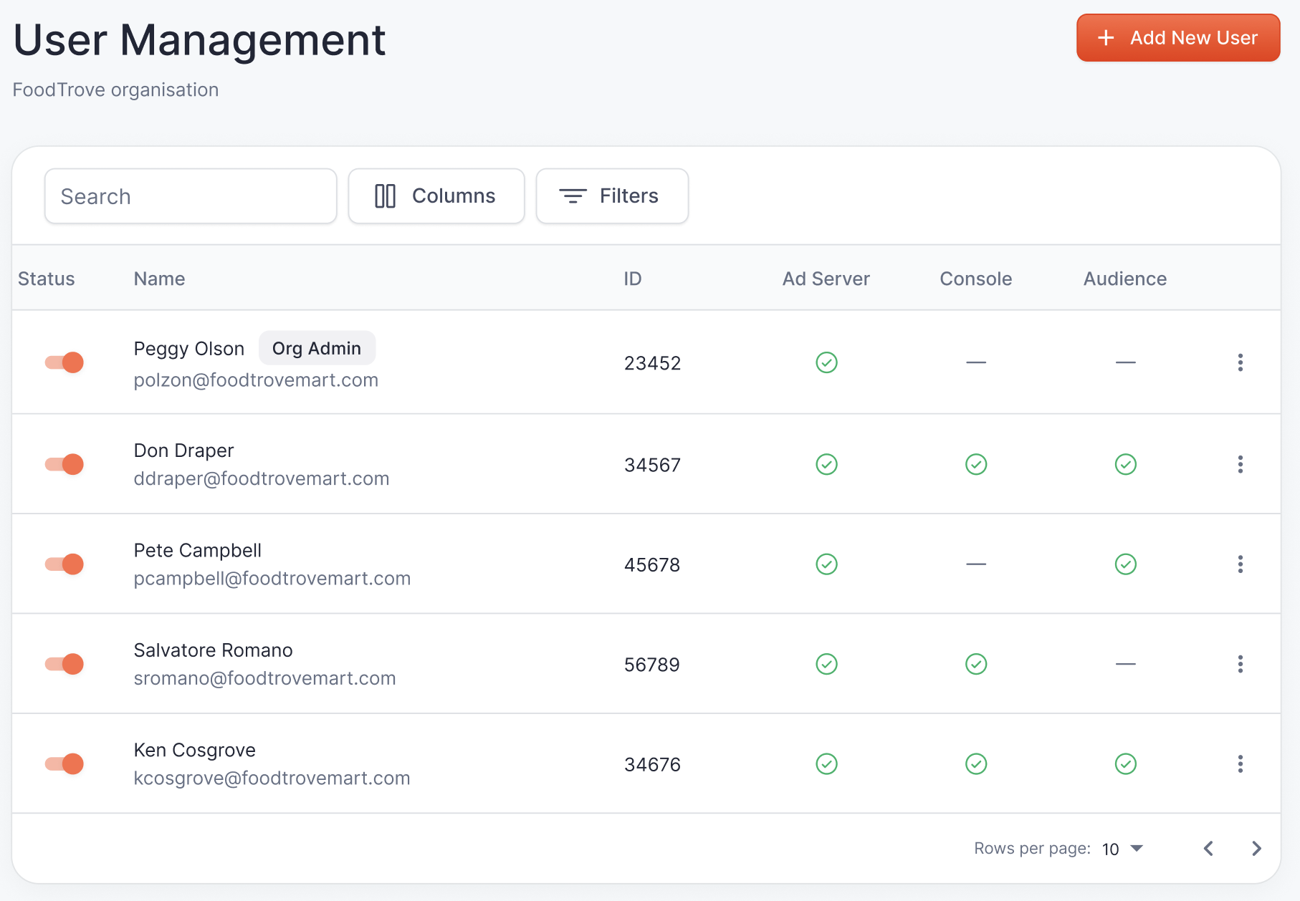Click Pete Campbell's Ad Server checkmark

point(826,564)
